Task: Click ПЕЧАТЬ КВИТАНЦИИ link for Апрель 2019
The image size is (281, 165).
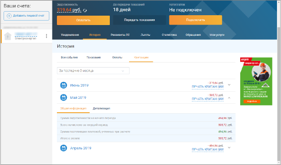Action: (208, 149)
